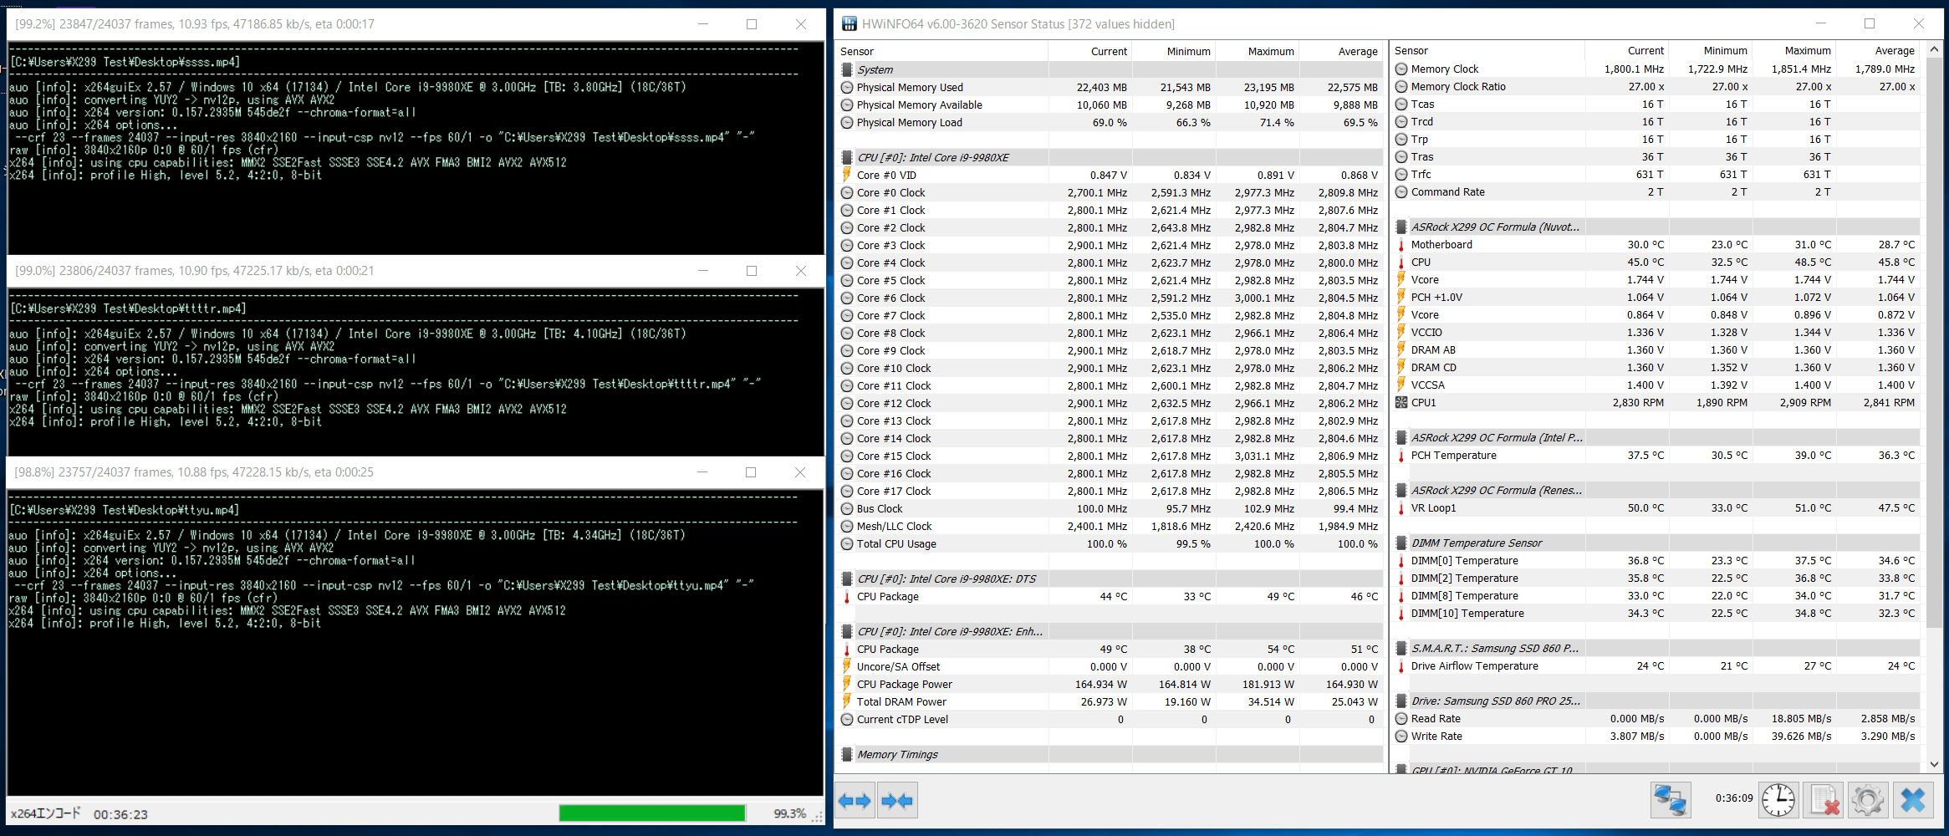Screen dimensions: 1949x836
Task: Click the logging file icon with red X
Action: coord(1824,800)
